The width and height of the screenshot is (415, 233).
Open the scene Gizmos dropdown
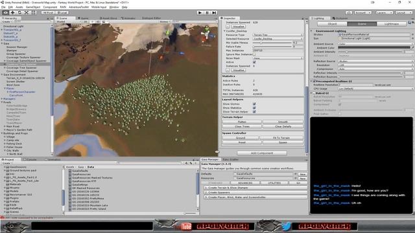coord(165,21)
